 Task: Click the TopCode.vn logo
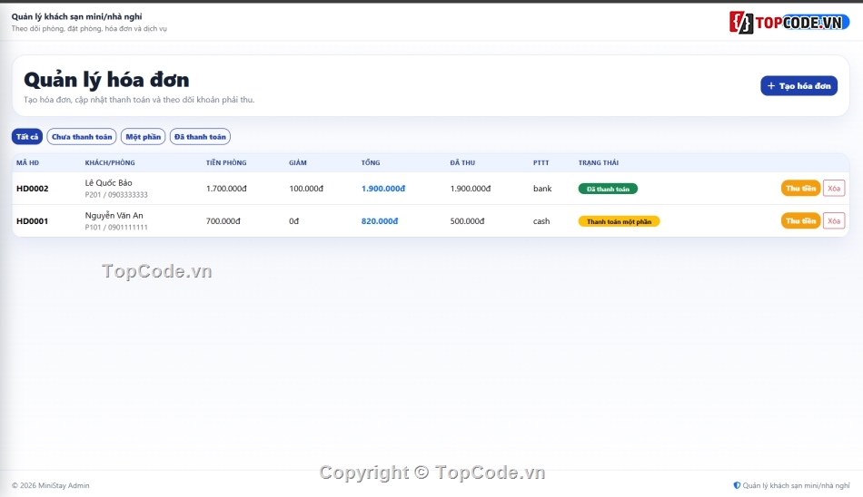point(789,23)
